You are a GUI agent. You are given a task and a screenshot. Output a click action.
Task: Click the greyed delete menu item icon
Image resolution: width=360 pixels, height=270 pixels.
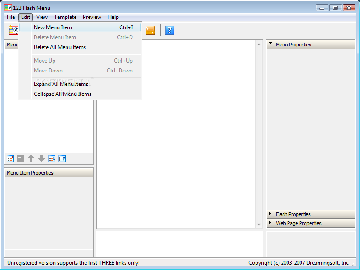pyautogui.click(x=21, y=158)
